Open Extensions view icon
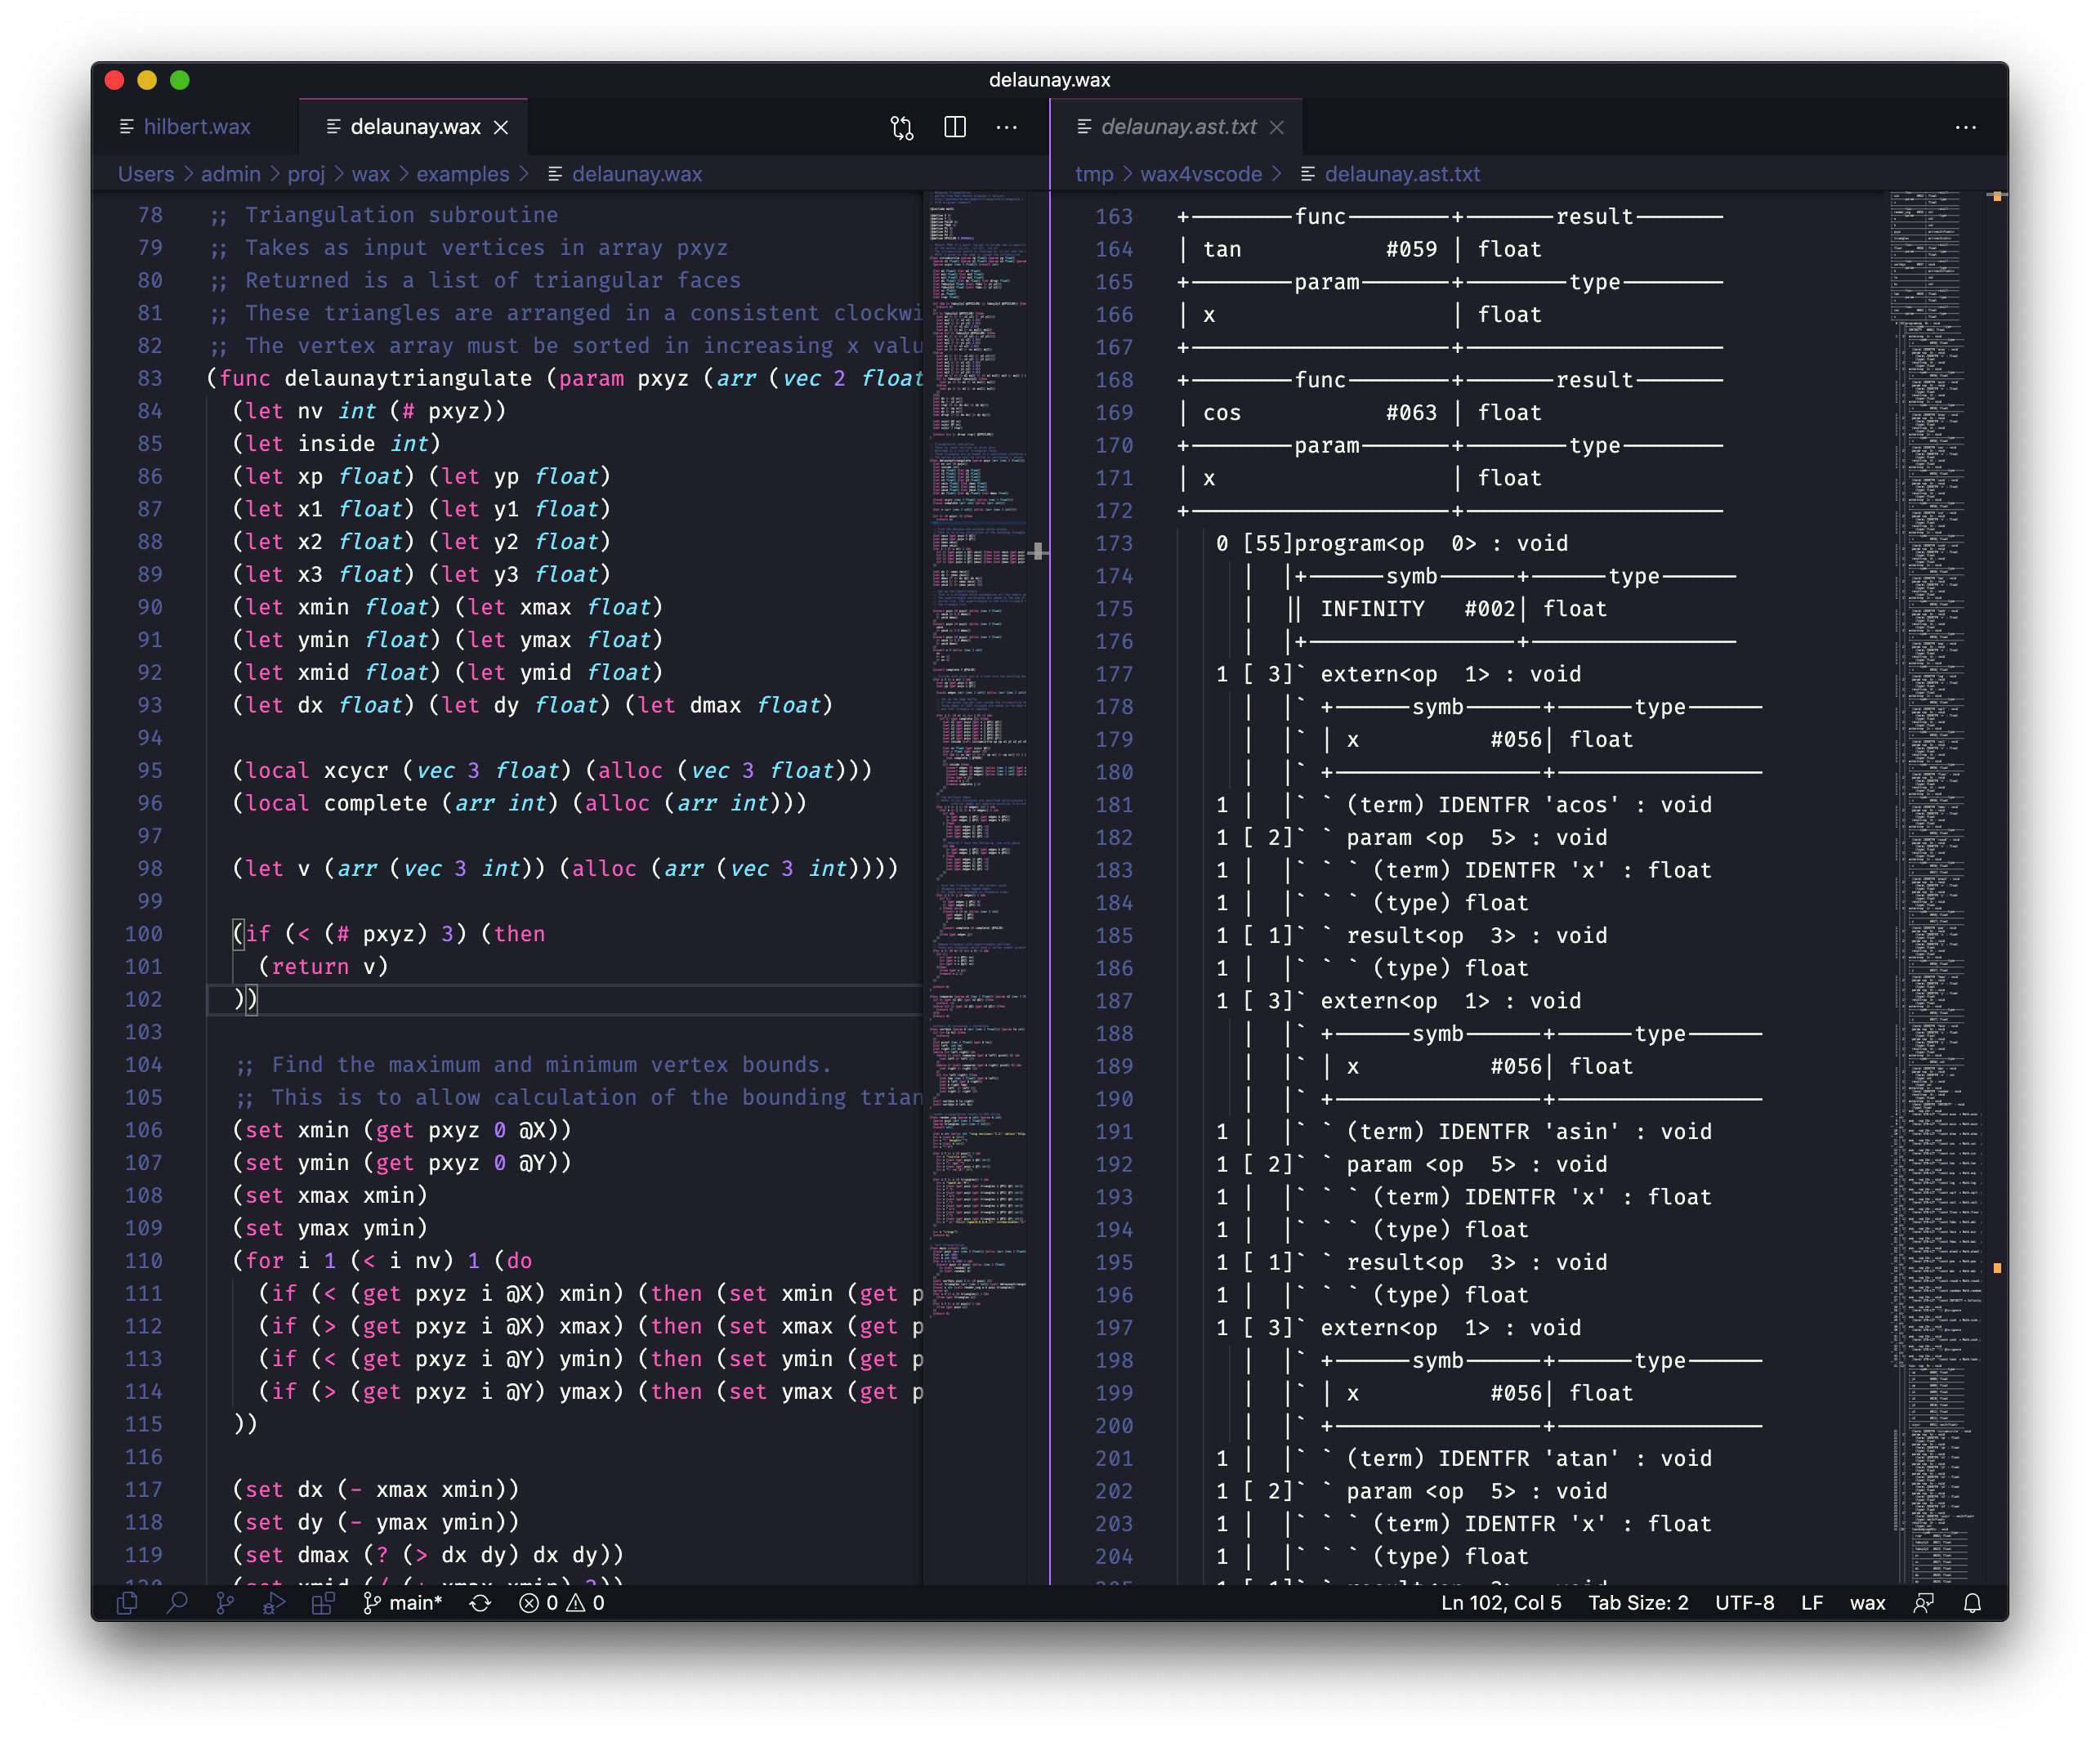This screenshot has width=2100, height=1742. point(323,1602)
